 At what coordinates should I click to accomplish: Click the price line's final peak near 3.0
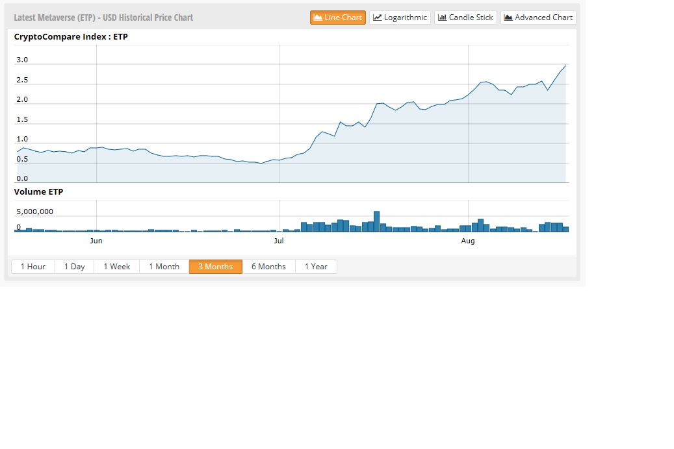[x=565, y=66]
